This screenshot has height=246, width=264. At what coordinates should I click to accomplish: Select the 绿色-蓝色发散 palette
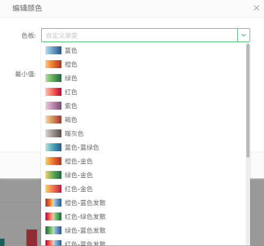[144, 231]
